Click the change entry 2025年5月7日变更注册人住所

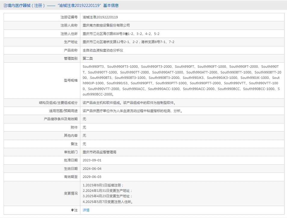(x=108, y=202)
